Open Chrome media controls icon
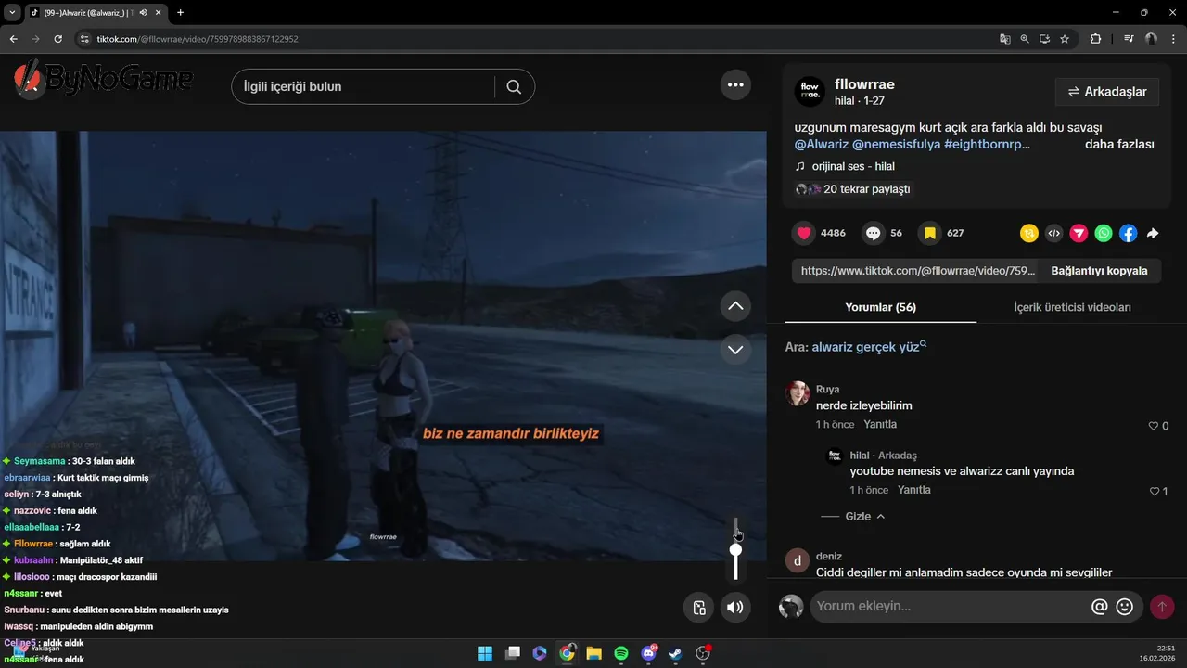 click(1129, 39)
